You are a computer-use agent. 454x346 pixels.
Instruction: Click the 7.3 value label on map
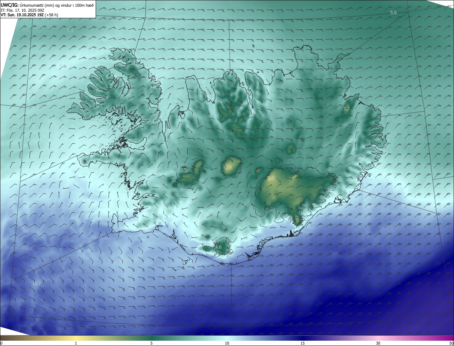[70, 31]
